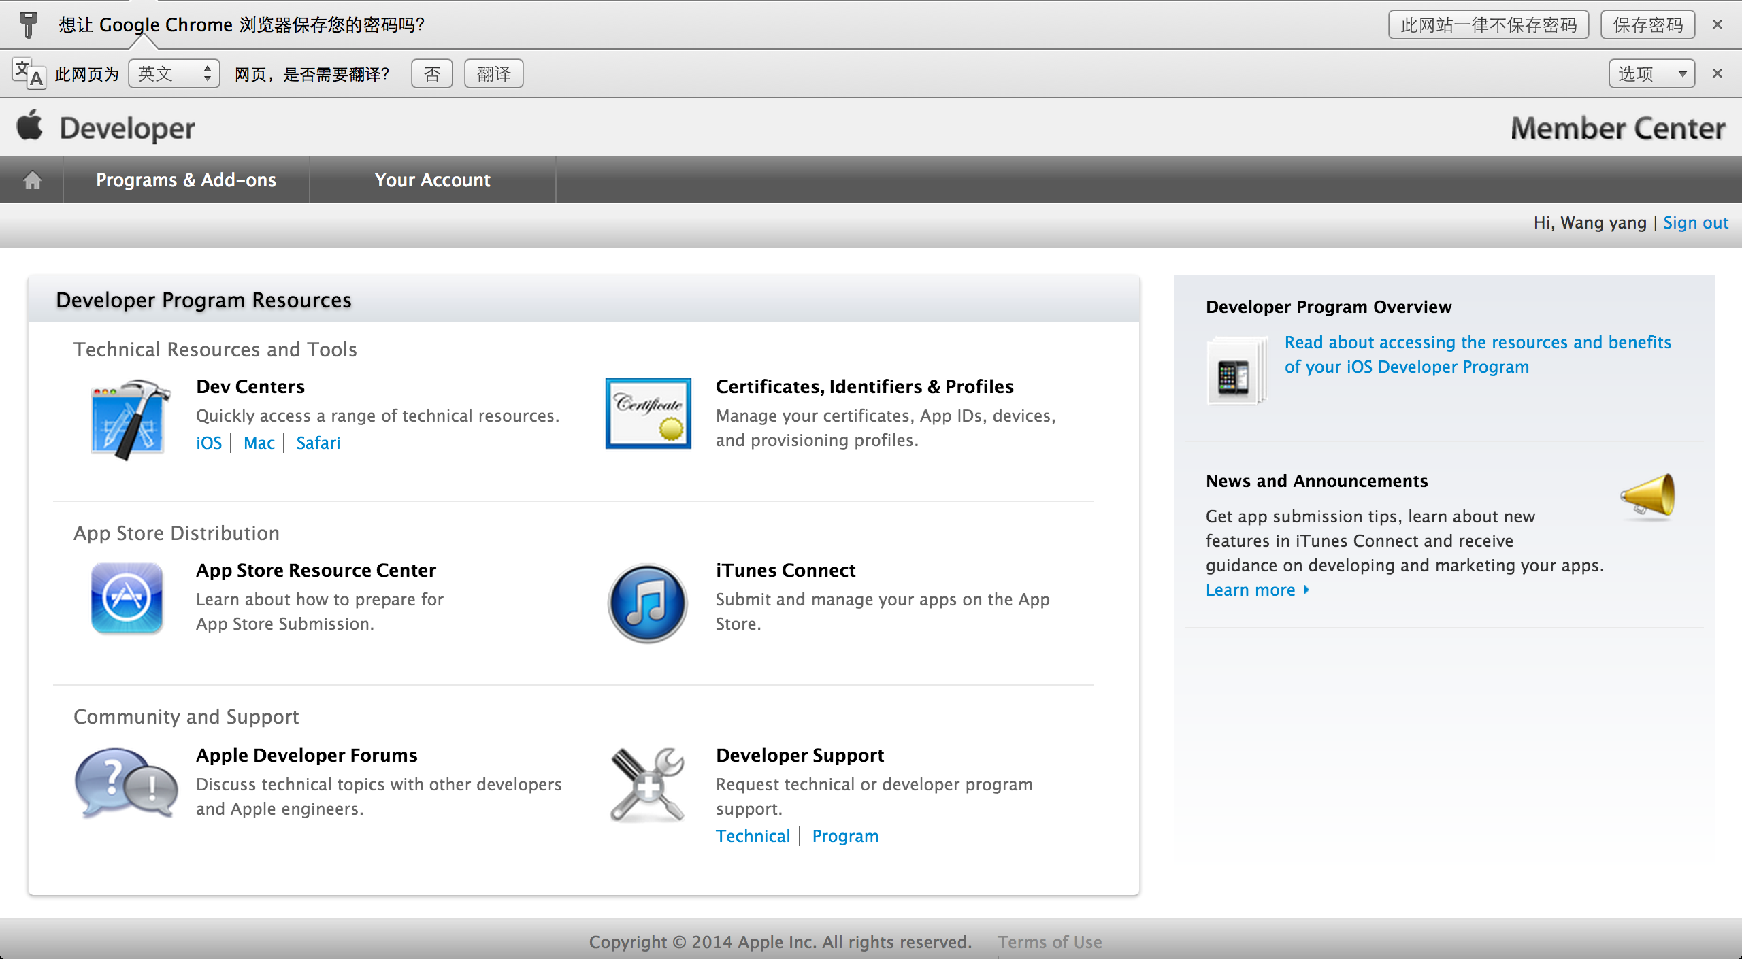
Task: Open the Developer Support heading
Action: click(x=800, y=755)
